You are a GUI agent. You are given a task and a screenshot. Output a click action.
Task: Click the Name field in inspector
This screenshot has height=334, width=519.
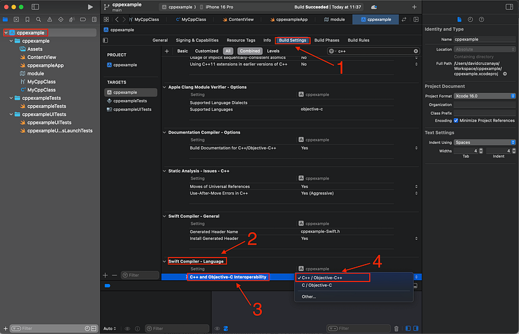[485, 40]
